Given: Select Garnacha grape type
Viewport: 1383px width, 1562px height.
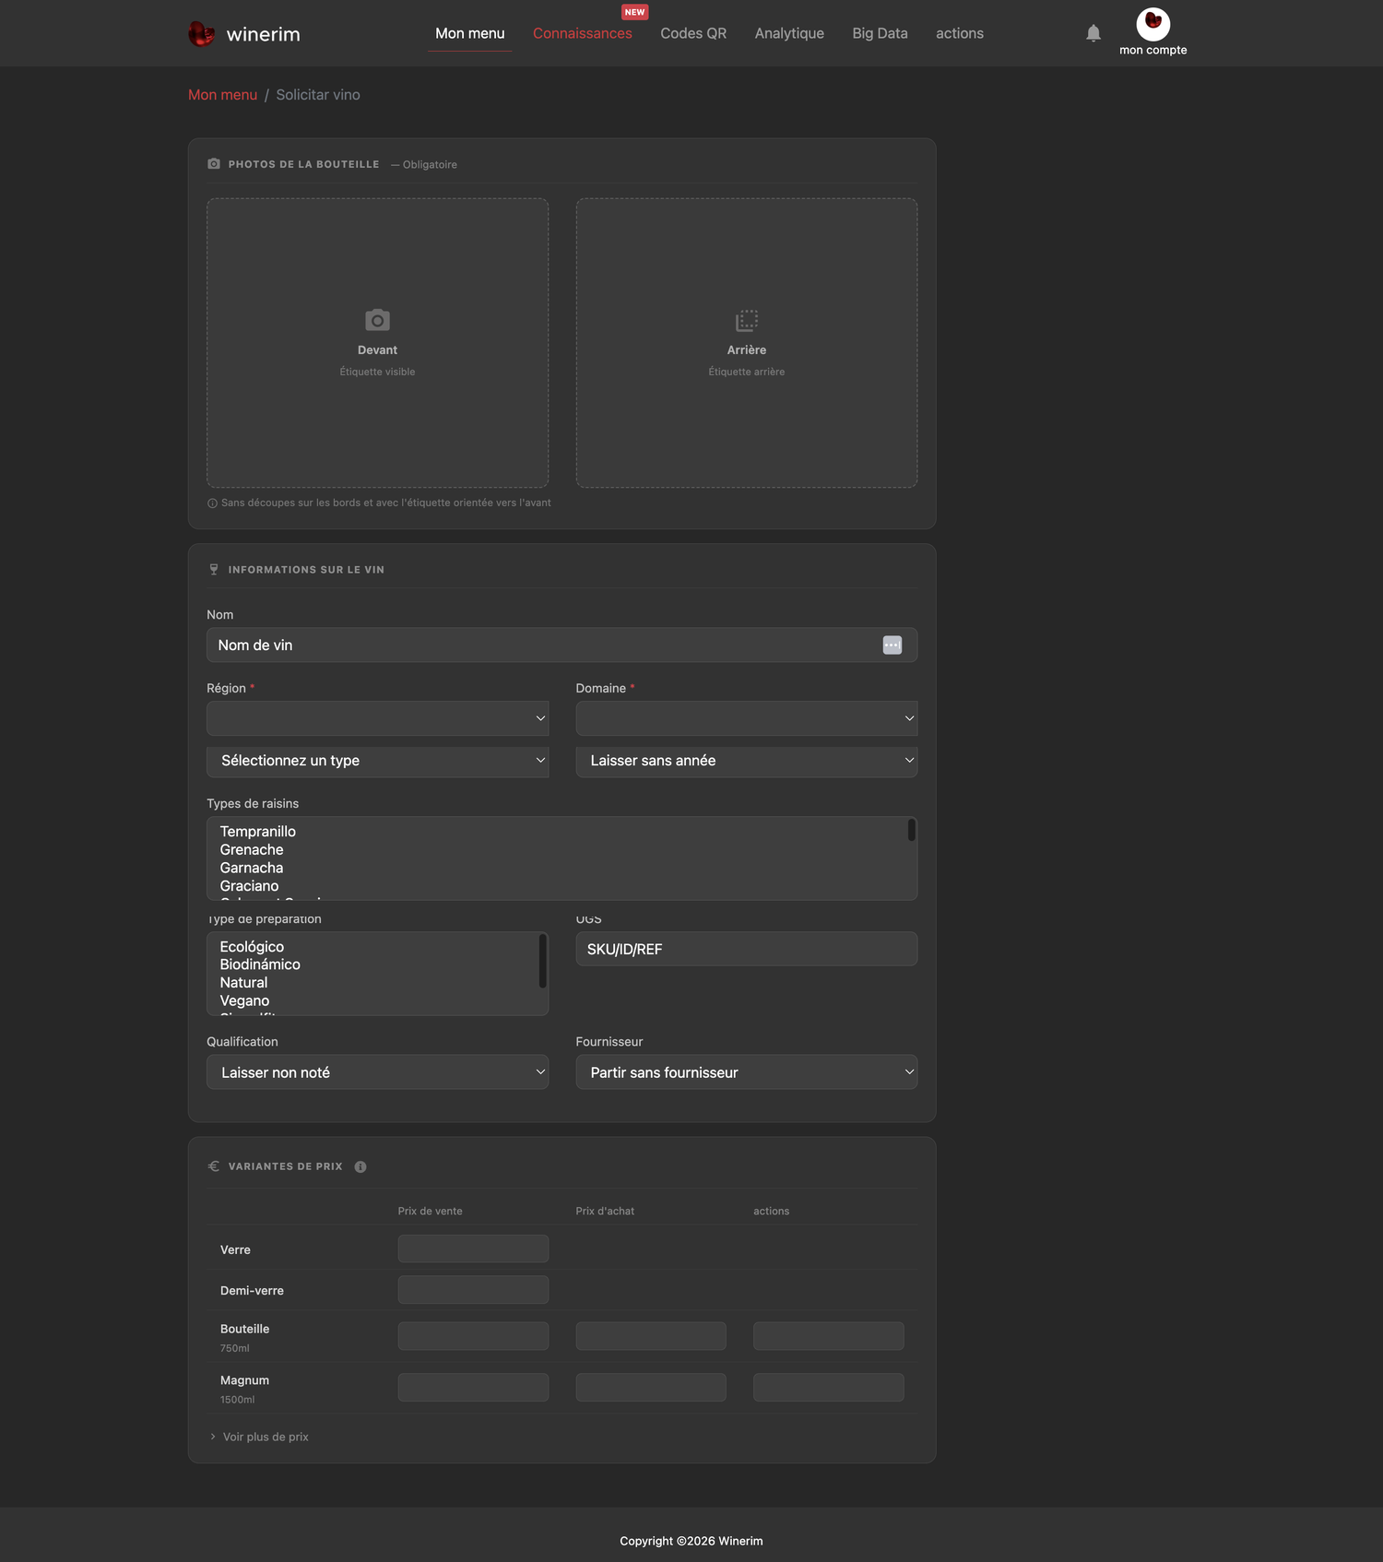Looking at the screenshot, I should [252, 868].
